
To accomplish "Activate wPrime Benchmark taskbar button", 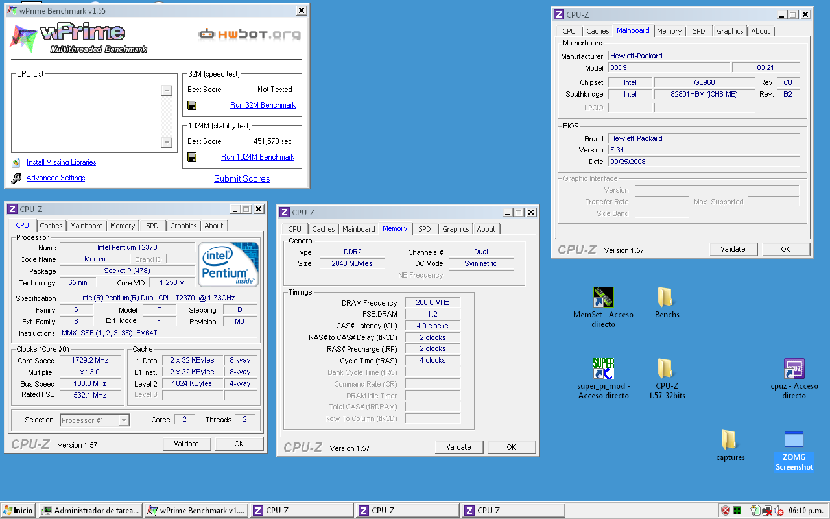I will [x=196, y=511].
